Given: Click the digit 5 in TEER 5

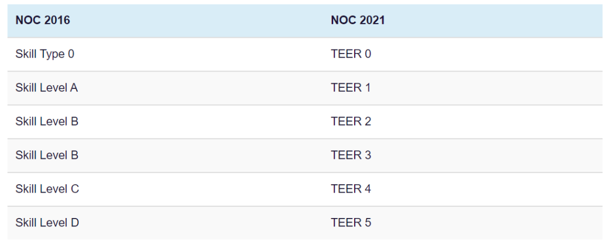Looking at the screenshot, I should pos(368,223).
